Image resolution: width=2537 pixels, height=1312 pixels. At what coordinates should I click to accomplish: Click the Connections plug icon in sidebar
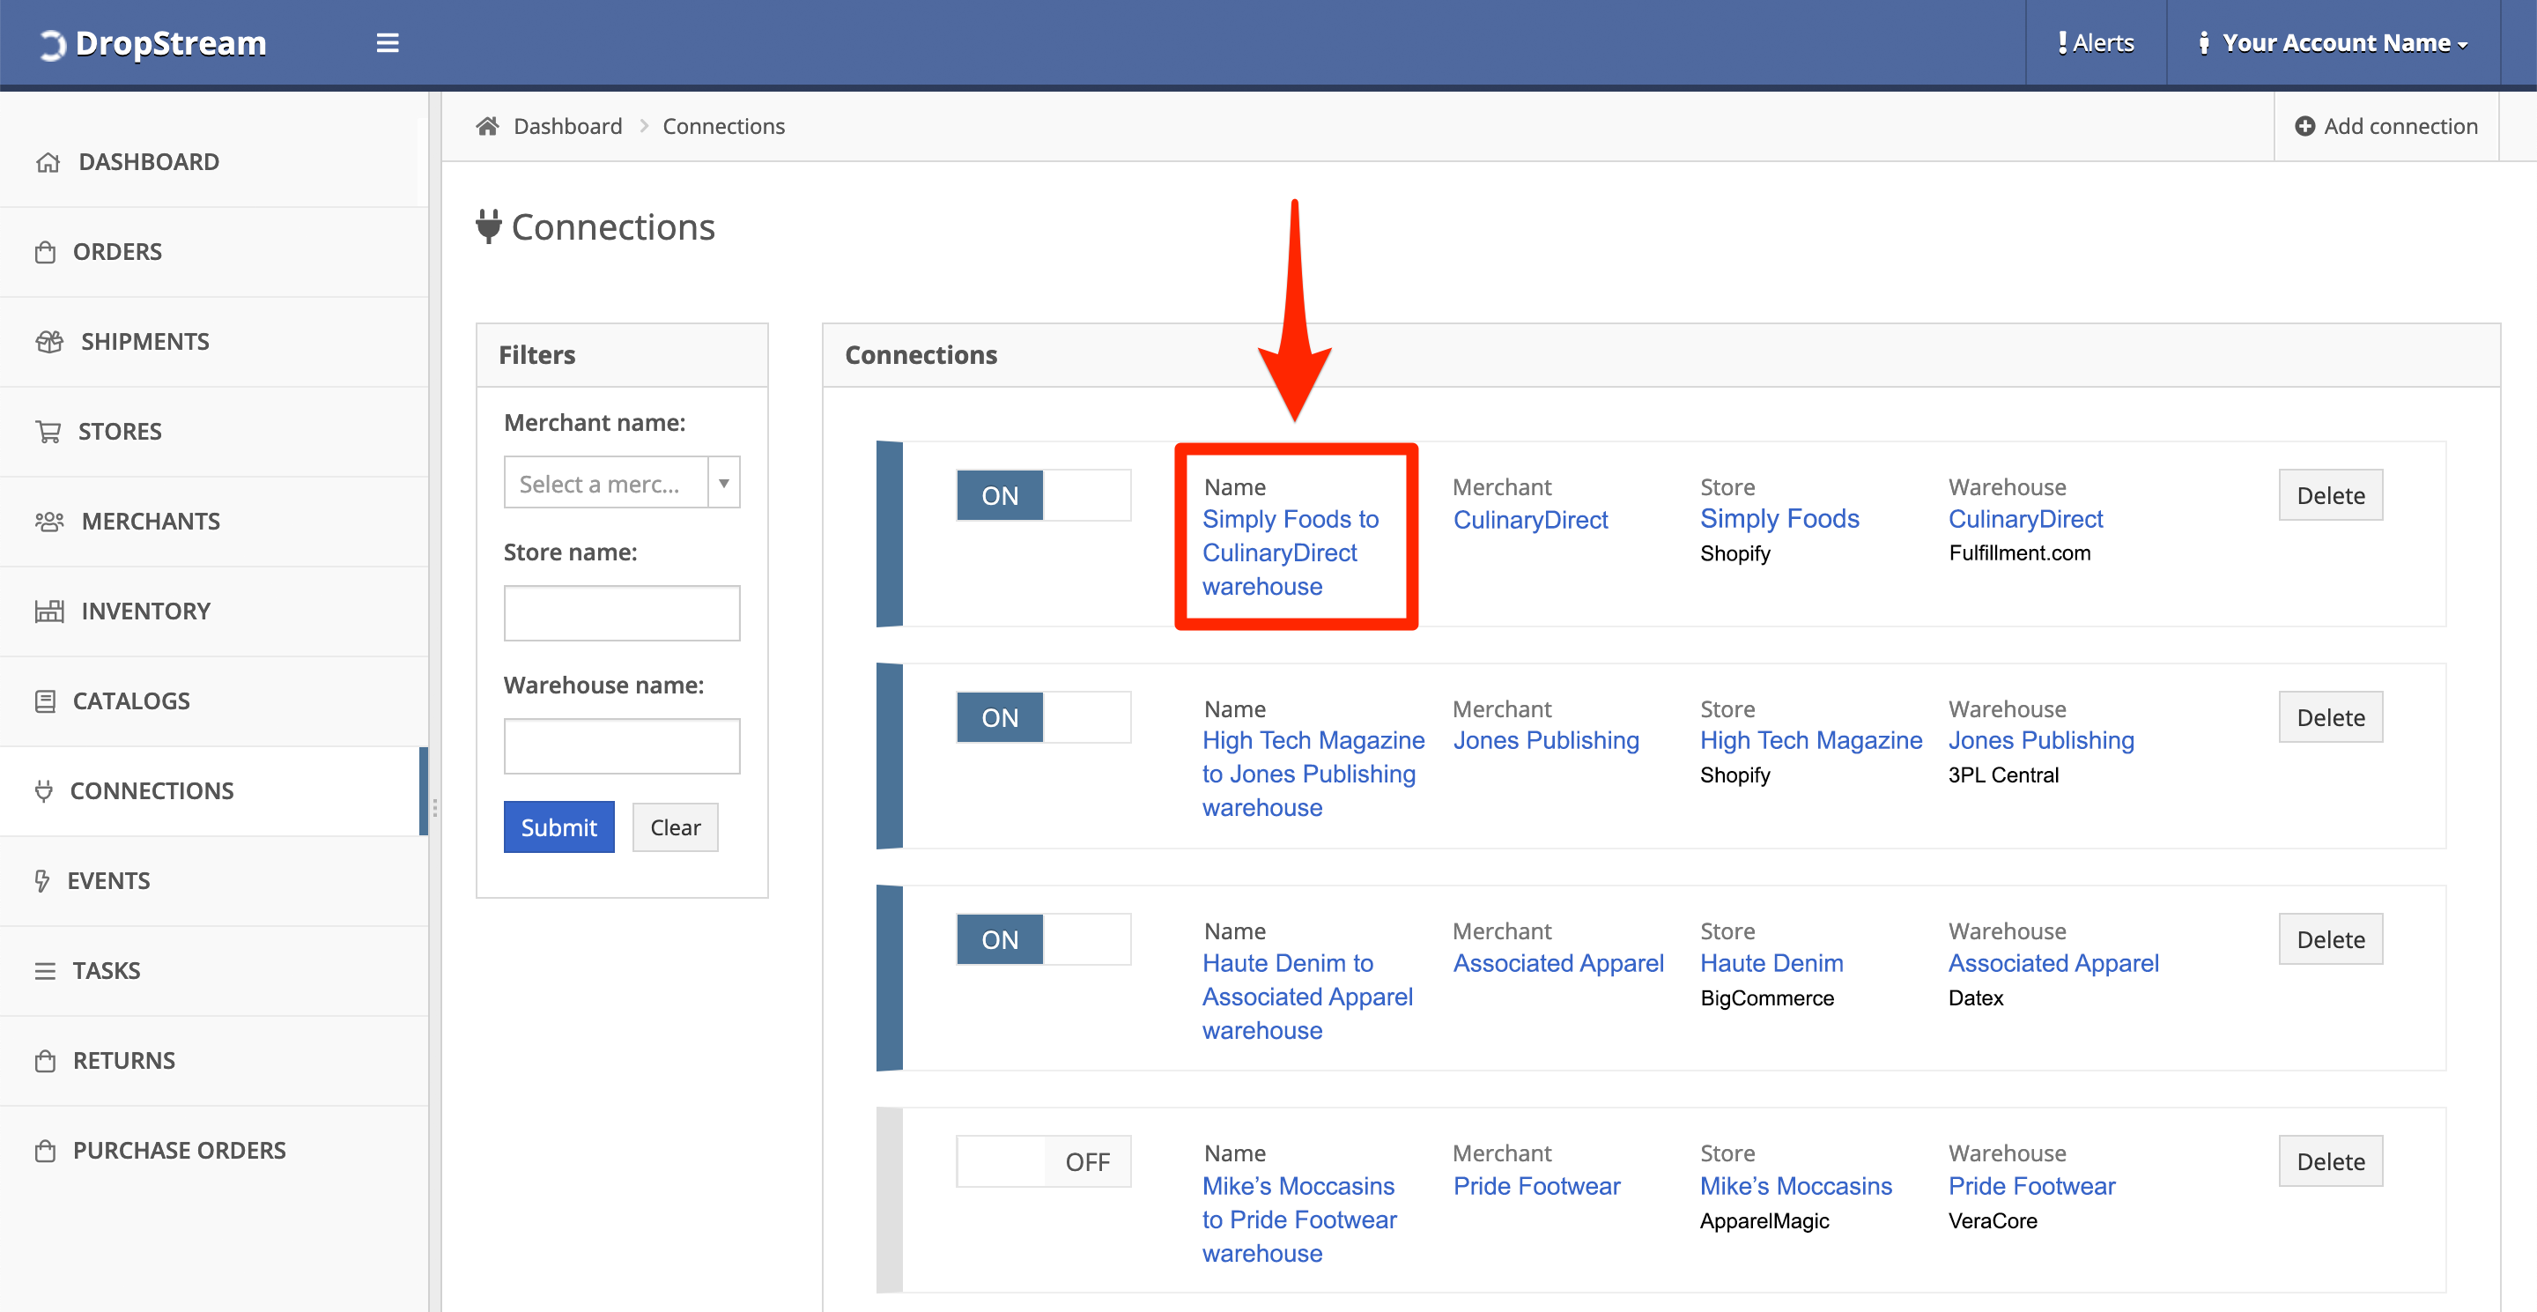click(43, 791)
